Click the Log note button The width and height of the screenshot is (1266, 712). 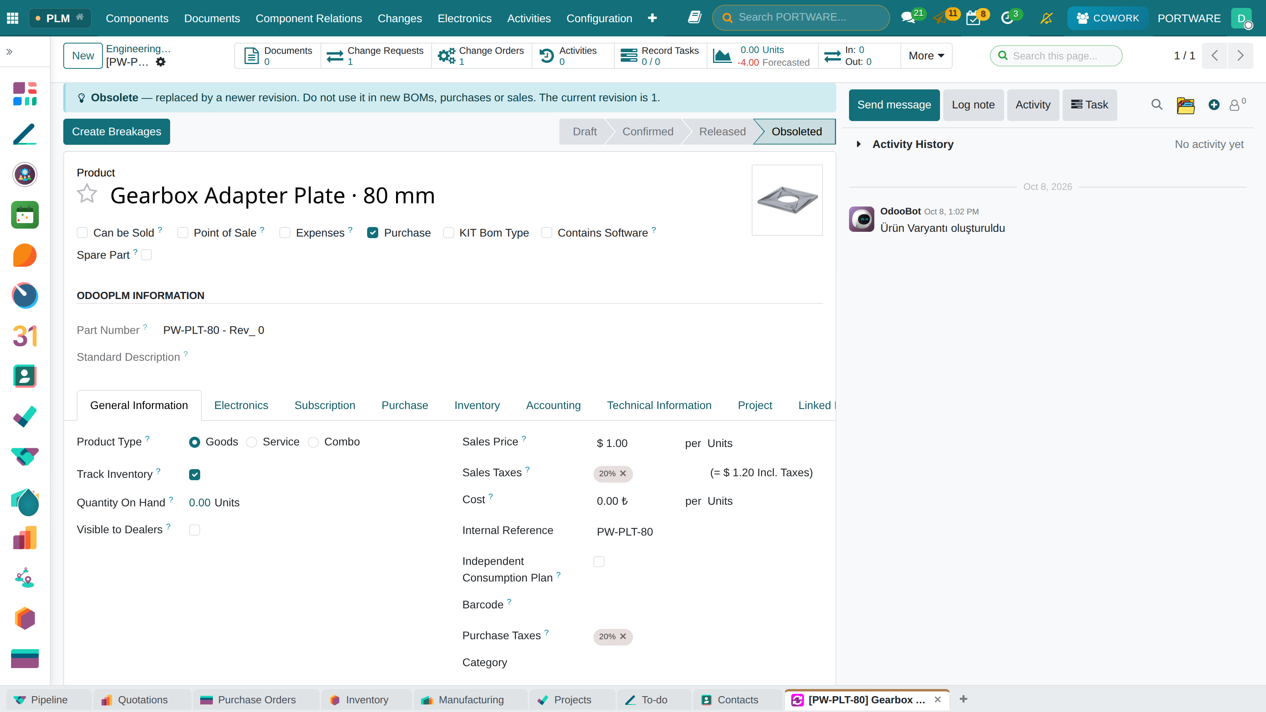pos(973,105)
